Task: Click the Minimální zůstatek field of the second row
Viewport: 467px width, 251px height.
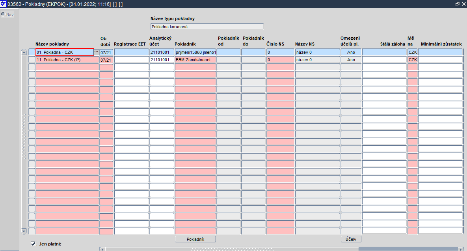Action: (441, 60)
